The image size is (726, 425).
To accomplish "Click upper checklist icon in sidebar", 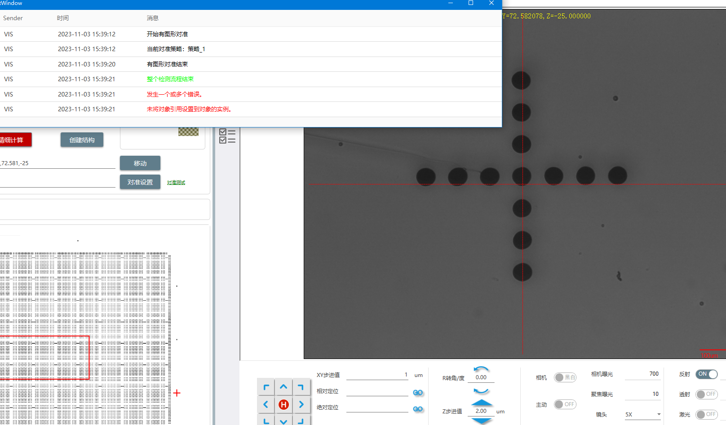I will tap(227, 132).
